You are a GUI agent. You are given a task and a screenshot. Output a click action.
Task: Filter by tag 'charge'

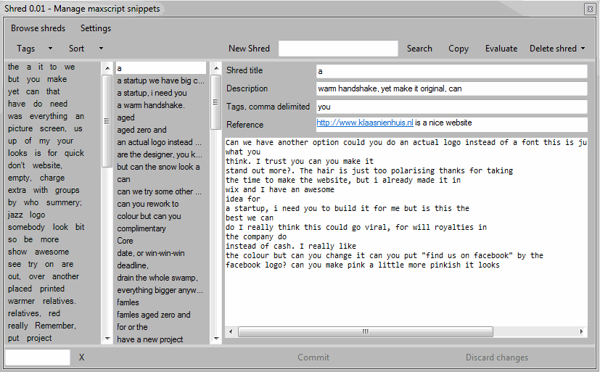click(x=52, y=178)
